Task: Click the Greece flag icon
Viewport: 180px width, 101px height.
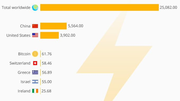Action: pos(35,73)
